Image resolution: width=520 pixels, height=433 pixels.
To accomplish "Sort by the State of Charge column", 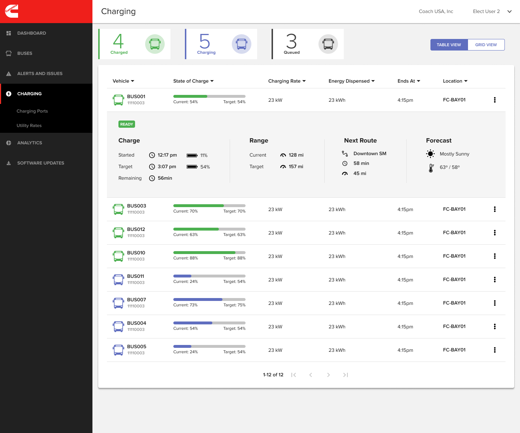I will point(194,81).
